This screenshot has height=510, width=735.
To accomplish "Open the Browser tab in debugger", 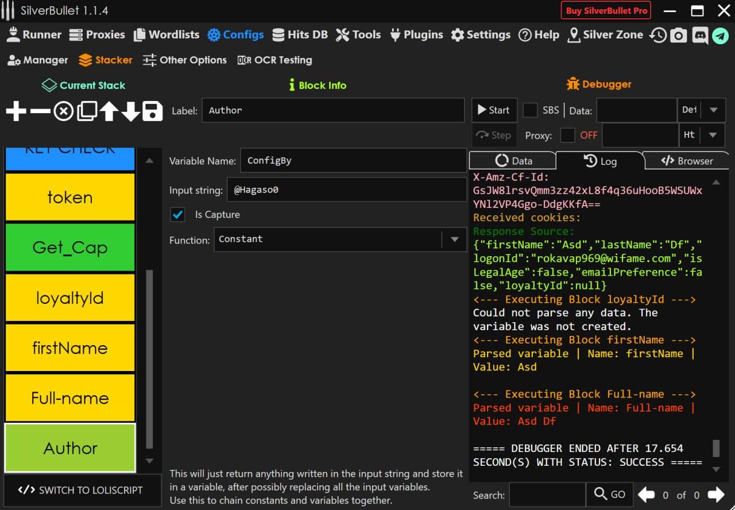I will click(687, 161).
